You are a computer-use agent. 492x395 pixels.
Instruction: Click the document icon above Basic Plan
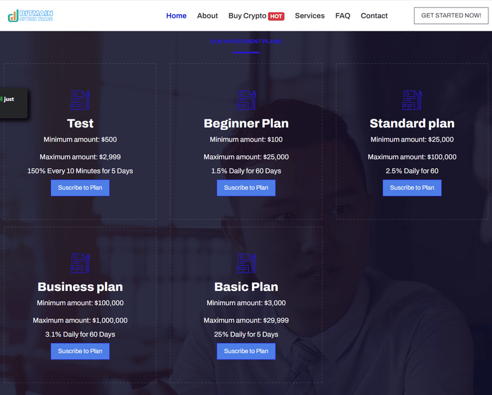tap(246, 263)
